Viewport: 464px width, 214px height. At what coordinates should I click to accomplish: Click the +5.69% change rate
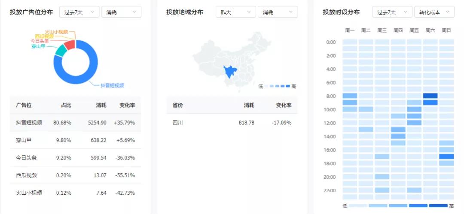coord(126,140)
